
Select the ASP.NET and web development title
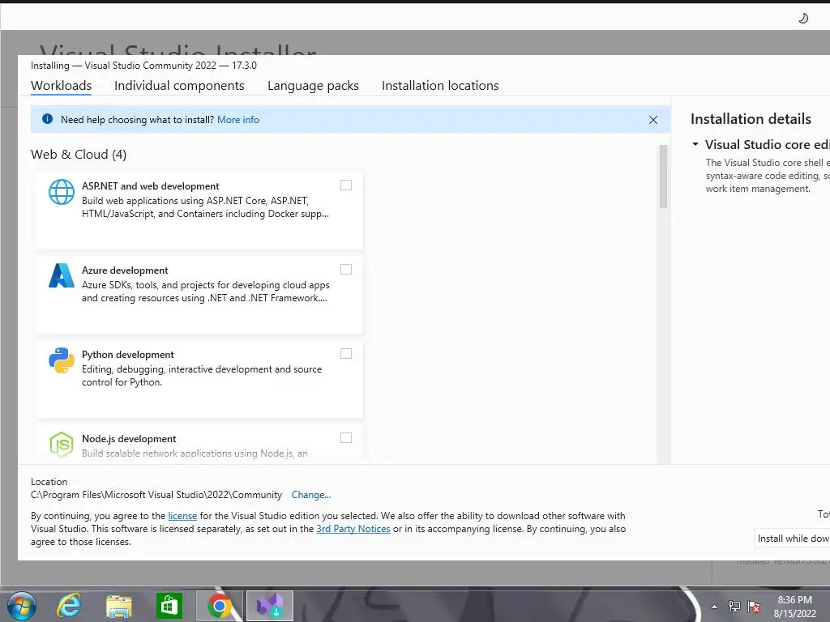(150, 186)
